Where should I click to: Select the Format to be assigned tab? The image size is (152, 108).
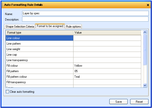pyautogui.click(x=50, y=26)
